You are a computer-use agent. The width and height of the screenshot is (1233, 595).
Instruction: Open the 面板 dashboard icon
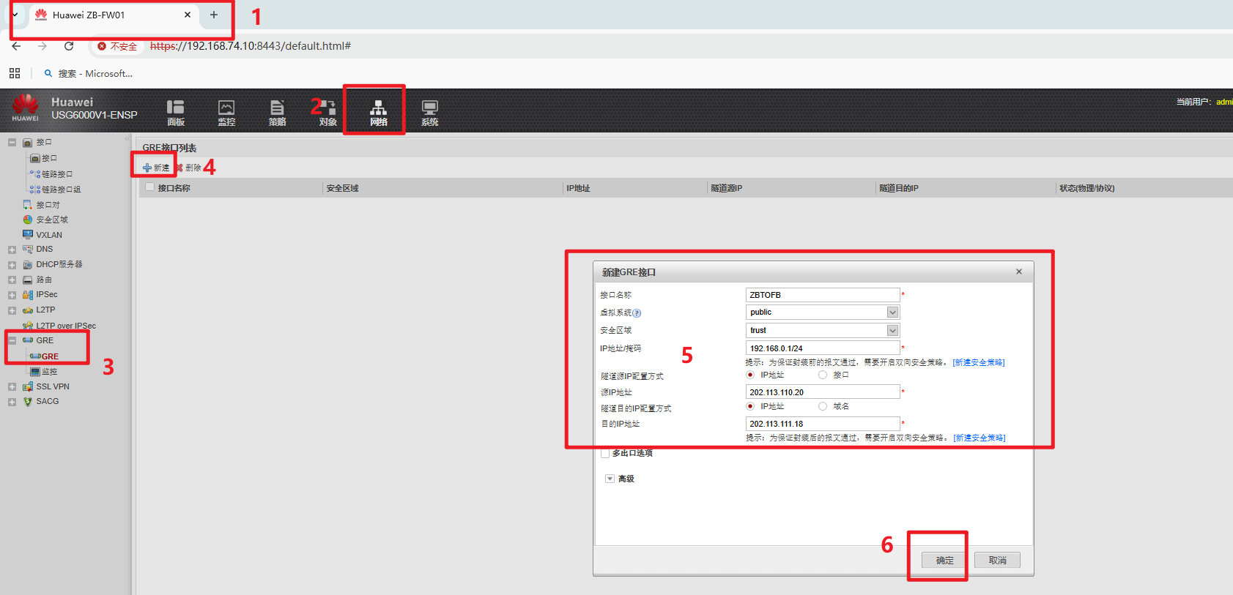(x=175, y=111)
